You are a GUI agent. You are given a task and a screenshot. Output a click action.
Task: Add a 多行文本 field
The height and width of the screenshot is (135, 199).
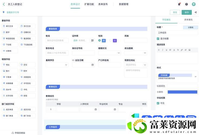28,26
